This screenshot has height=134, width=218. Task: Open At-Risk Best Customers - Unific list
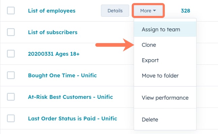click(70, 97)
